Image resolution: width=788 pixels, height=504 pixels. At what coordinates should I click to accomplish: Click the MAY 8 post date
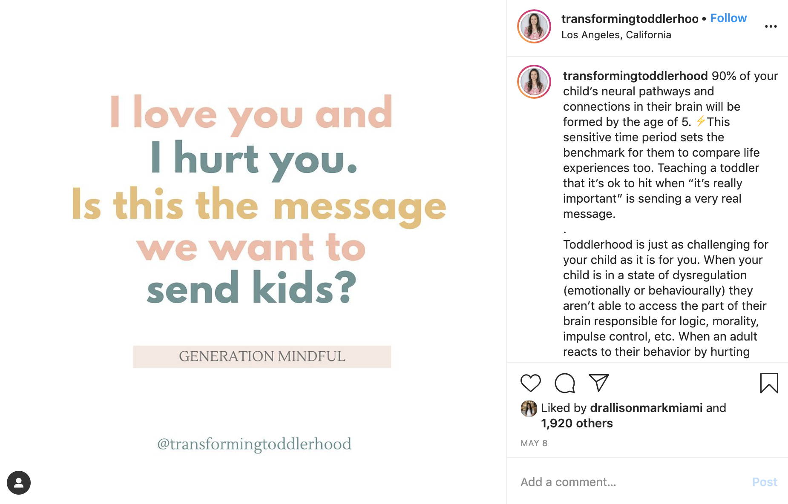(534, 443)
